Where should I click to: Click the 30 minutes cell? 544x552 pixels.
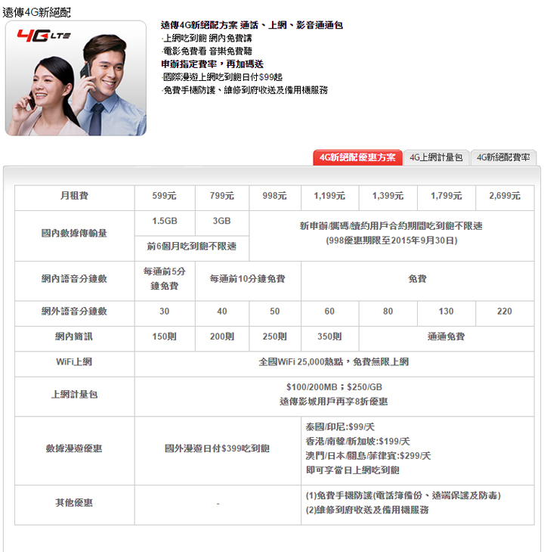[x=164, y=312]
